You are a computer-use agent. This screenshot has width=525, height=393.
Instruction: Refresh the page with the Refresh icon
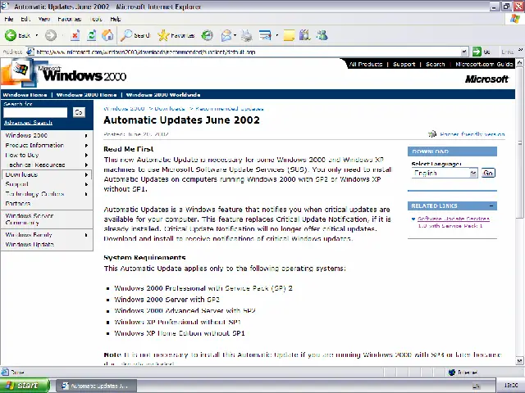(x=91, y=35)
